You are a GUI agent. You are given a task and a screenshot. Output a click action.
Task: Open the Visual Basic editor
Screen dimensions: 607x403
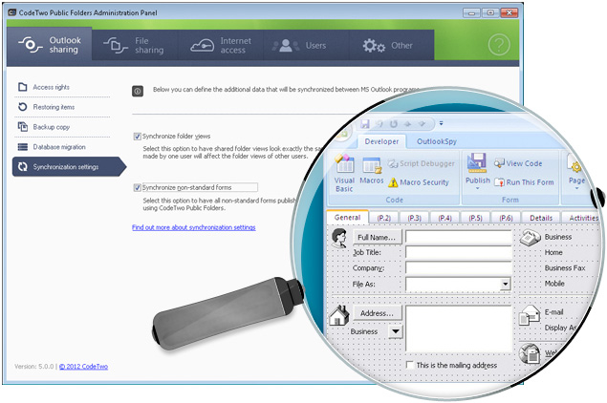[x=344, y=174]
